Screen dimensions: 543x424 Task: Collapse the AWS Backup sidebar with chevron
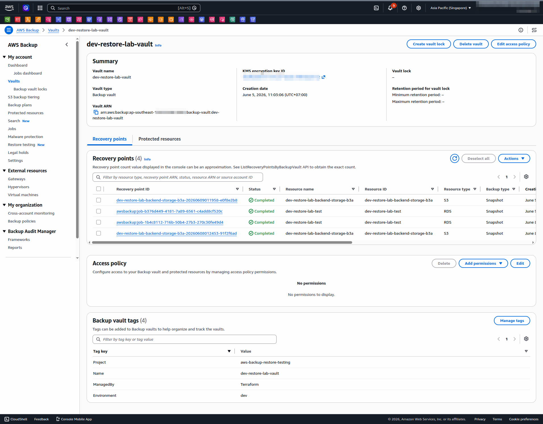(67, 44)
